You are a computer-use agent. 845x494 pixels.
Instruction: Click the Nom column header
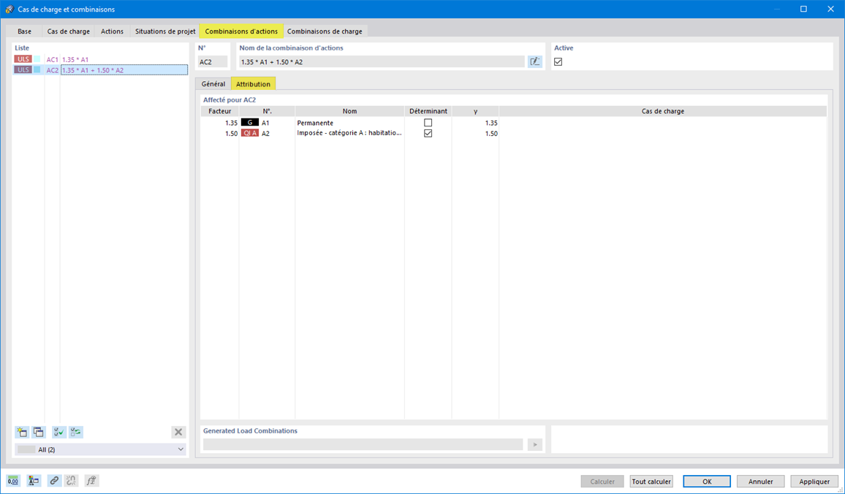click(x=349, y=111)
